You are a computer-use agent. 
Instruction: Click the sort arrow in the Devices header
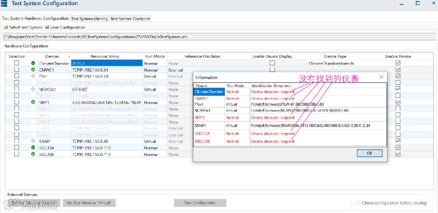pos(69,57)
